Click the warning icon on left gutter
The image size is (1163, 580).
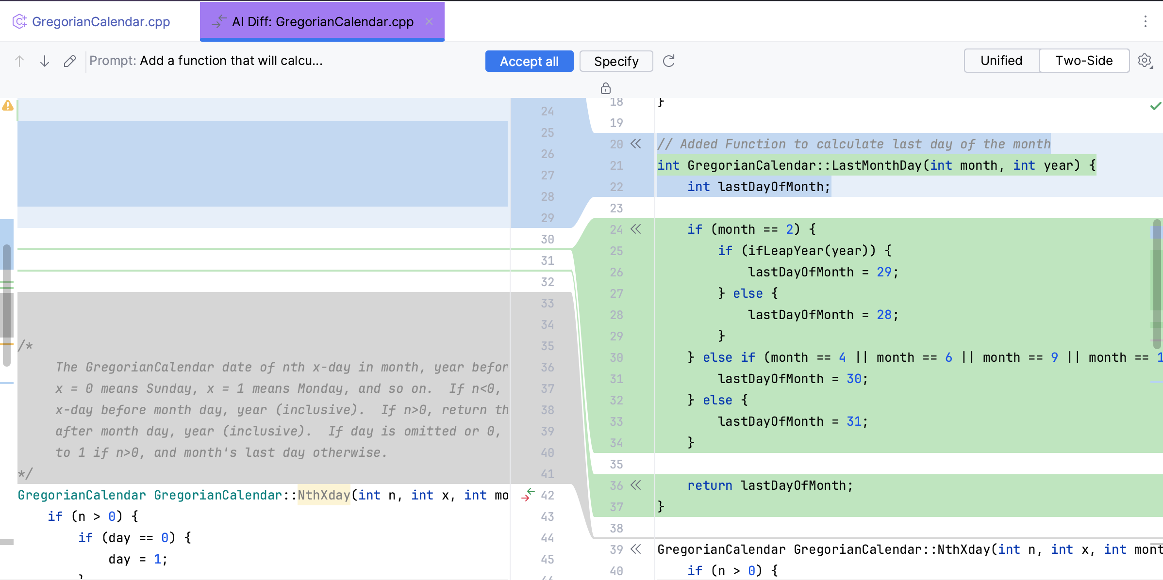7,107
